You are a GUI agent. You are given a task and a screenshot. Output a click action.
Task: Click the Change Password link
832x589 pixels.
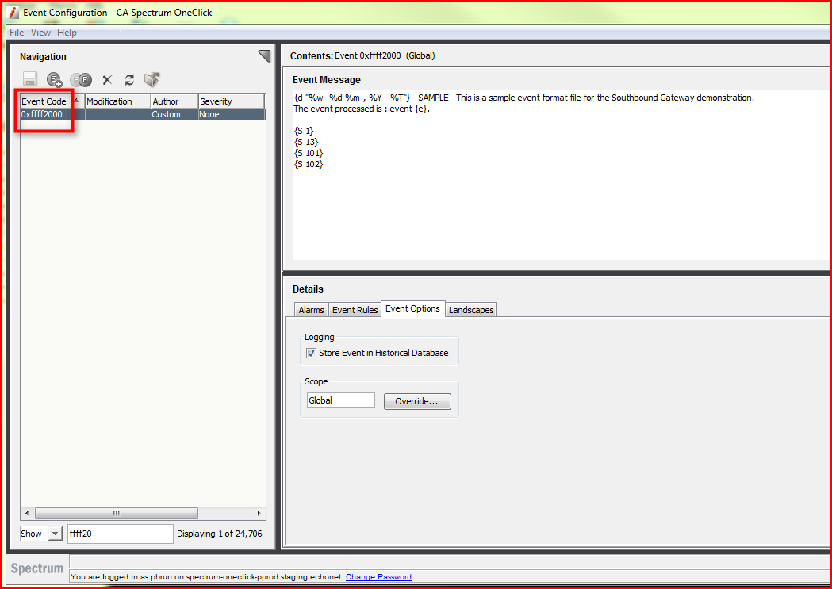pos(378,577)
